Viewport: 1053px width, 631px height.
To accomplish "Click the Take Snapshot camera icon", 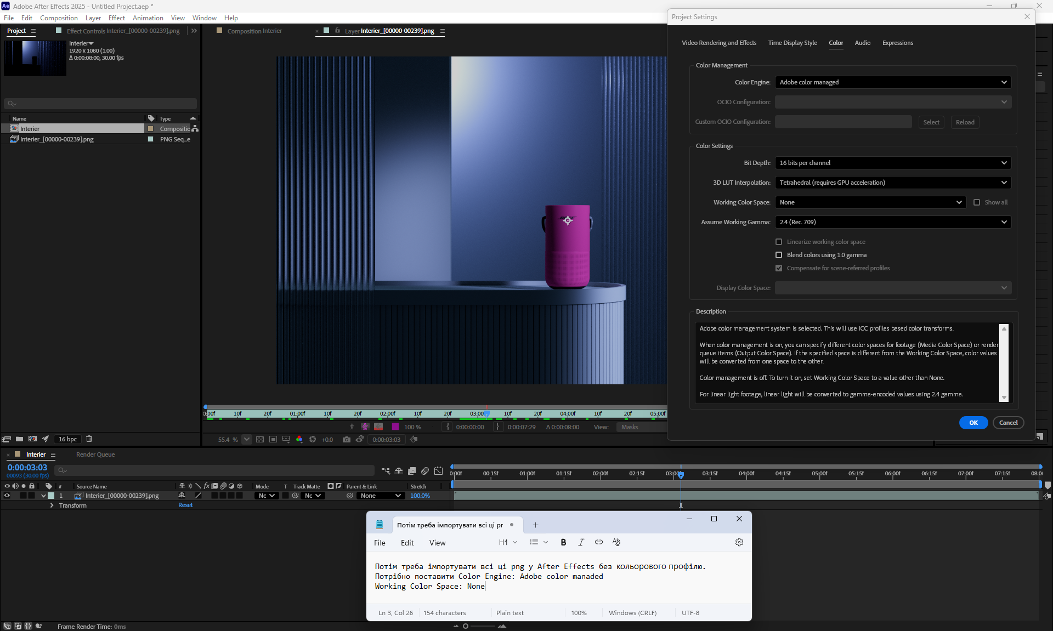I will (x=346, y=440).
